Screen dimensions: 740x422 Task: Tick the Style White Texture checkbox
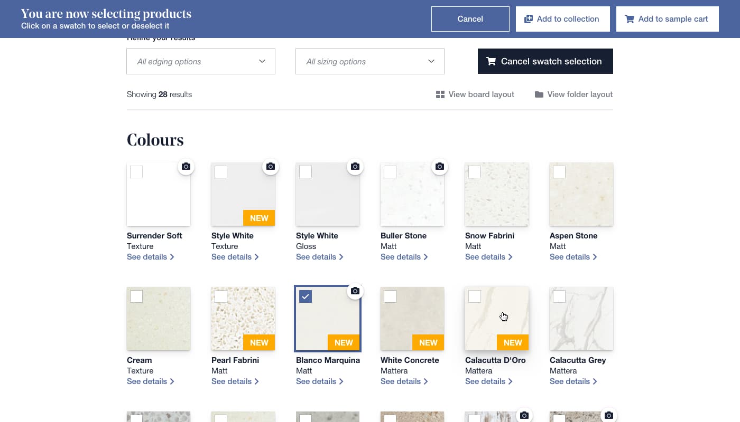click(x=221, y=172)
